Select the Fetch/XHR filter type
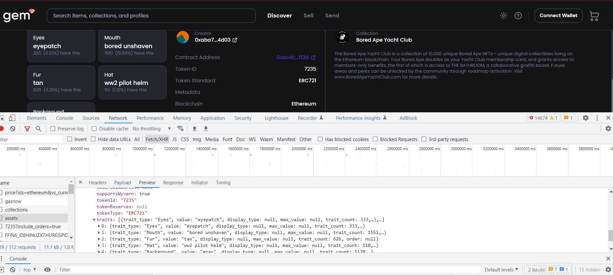Screen dimensions: 613x275 point(157,139)
